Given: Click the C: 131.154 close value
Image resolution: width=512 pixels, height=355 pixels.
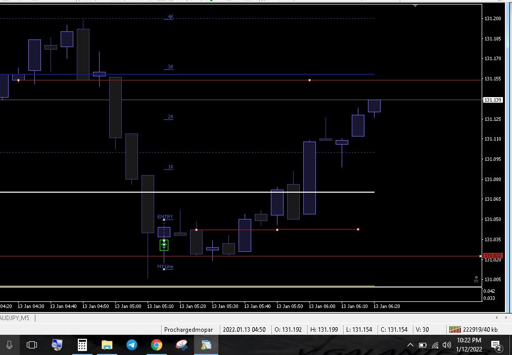Looking at the screenshot, I should 394,330.
